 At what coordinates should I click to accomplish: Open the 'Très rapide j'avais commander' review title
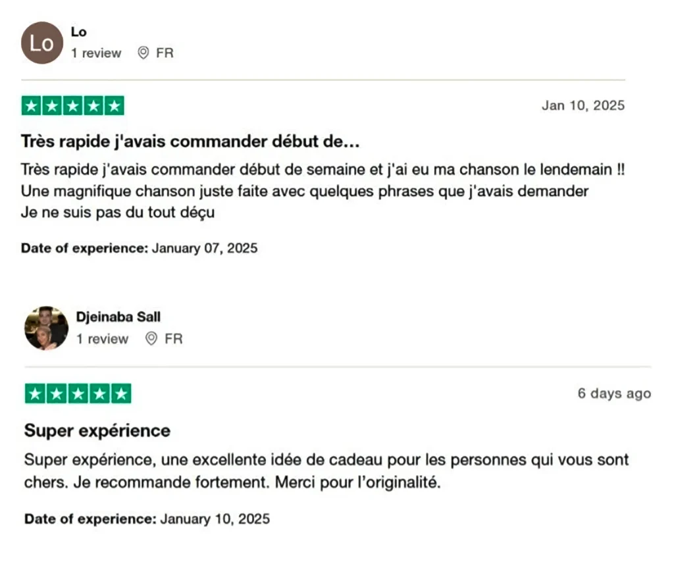(x=190, y=141)
